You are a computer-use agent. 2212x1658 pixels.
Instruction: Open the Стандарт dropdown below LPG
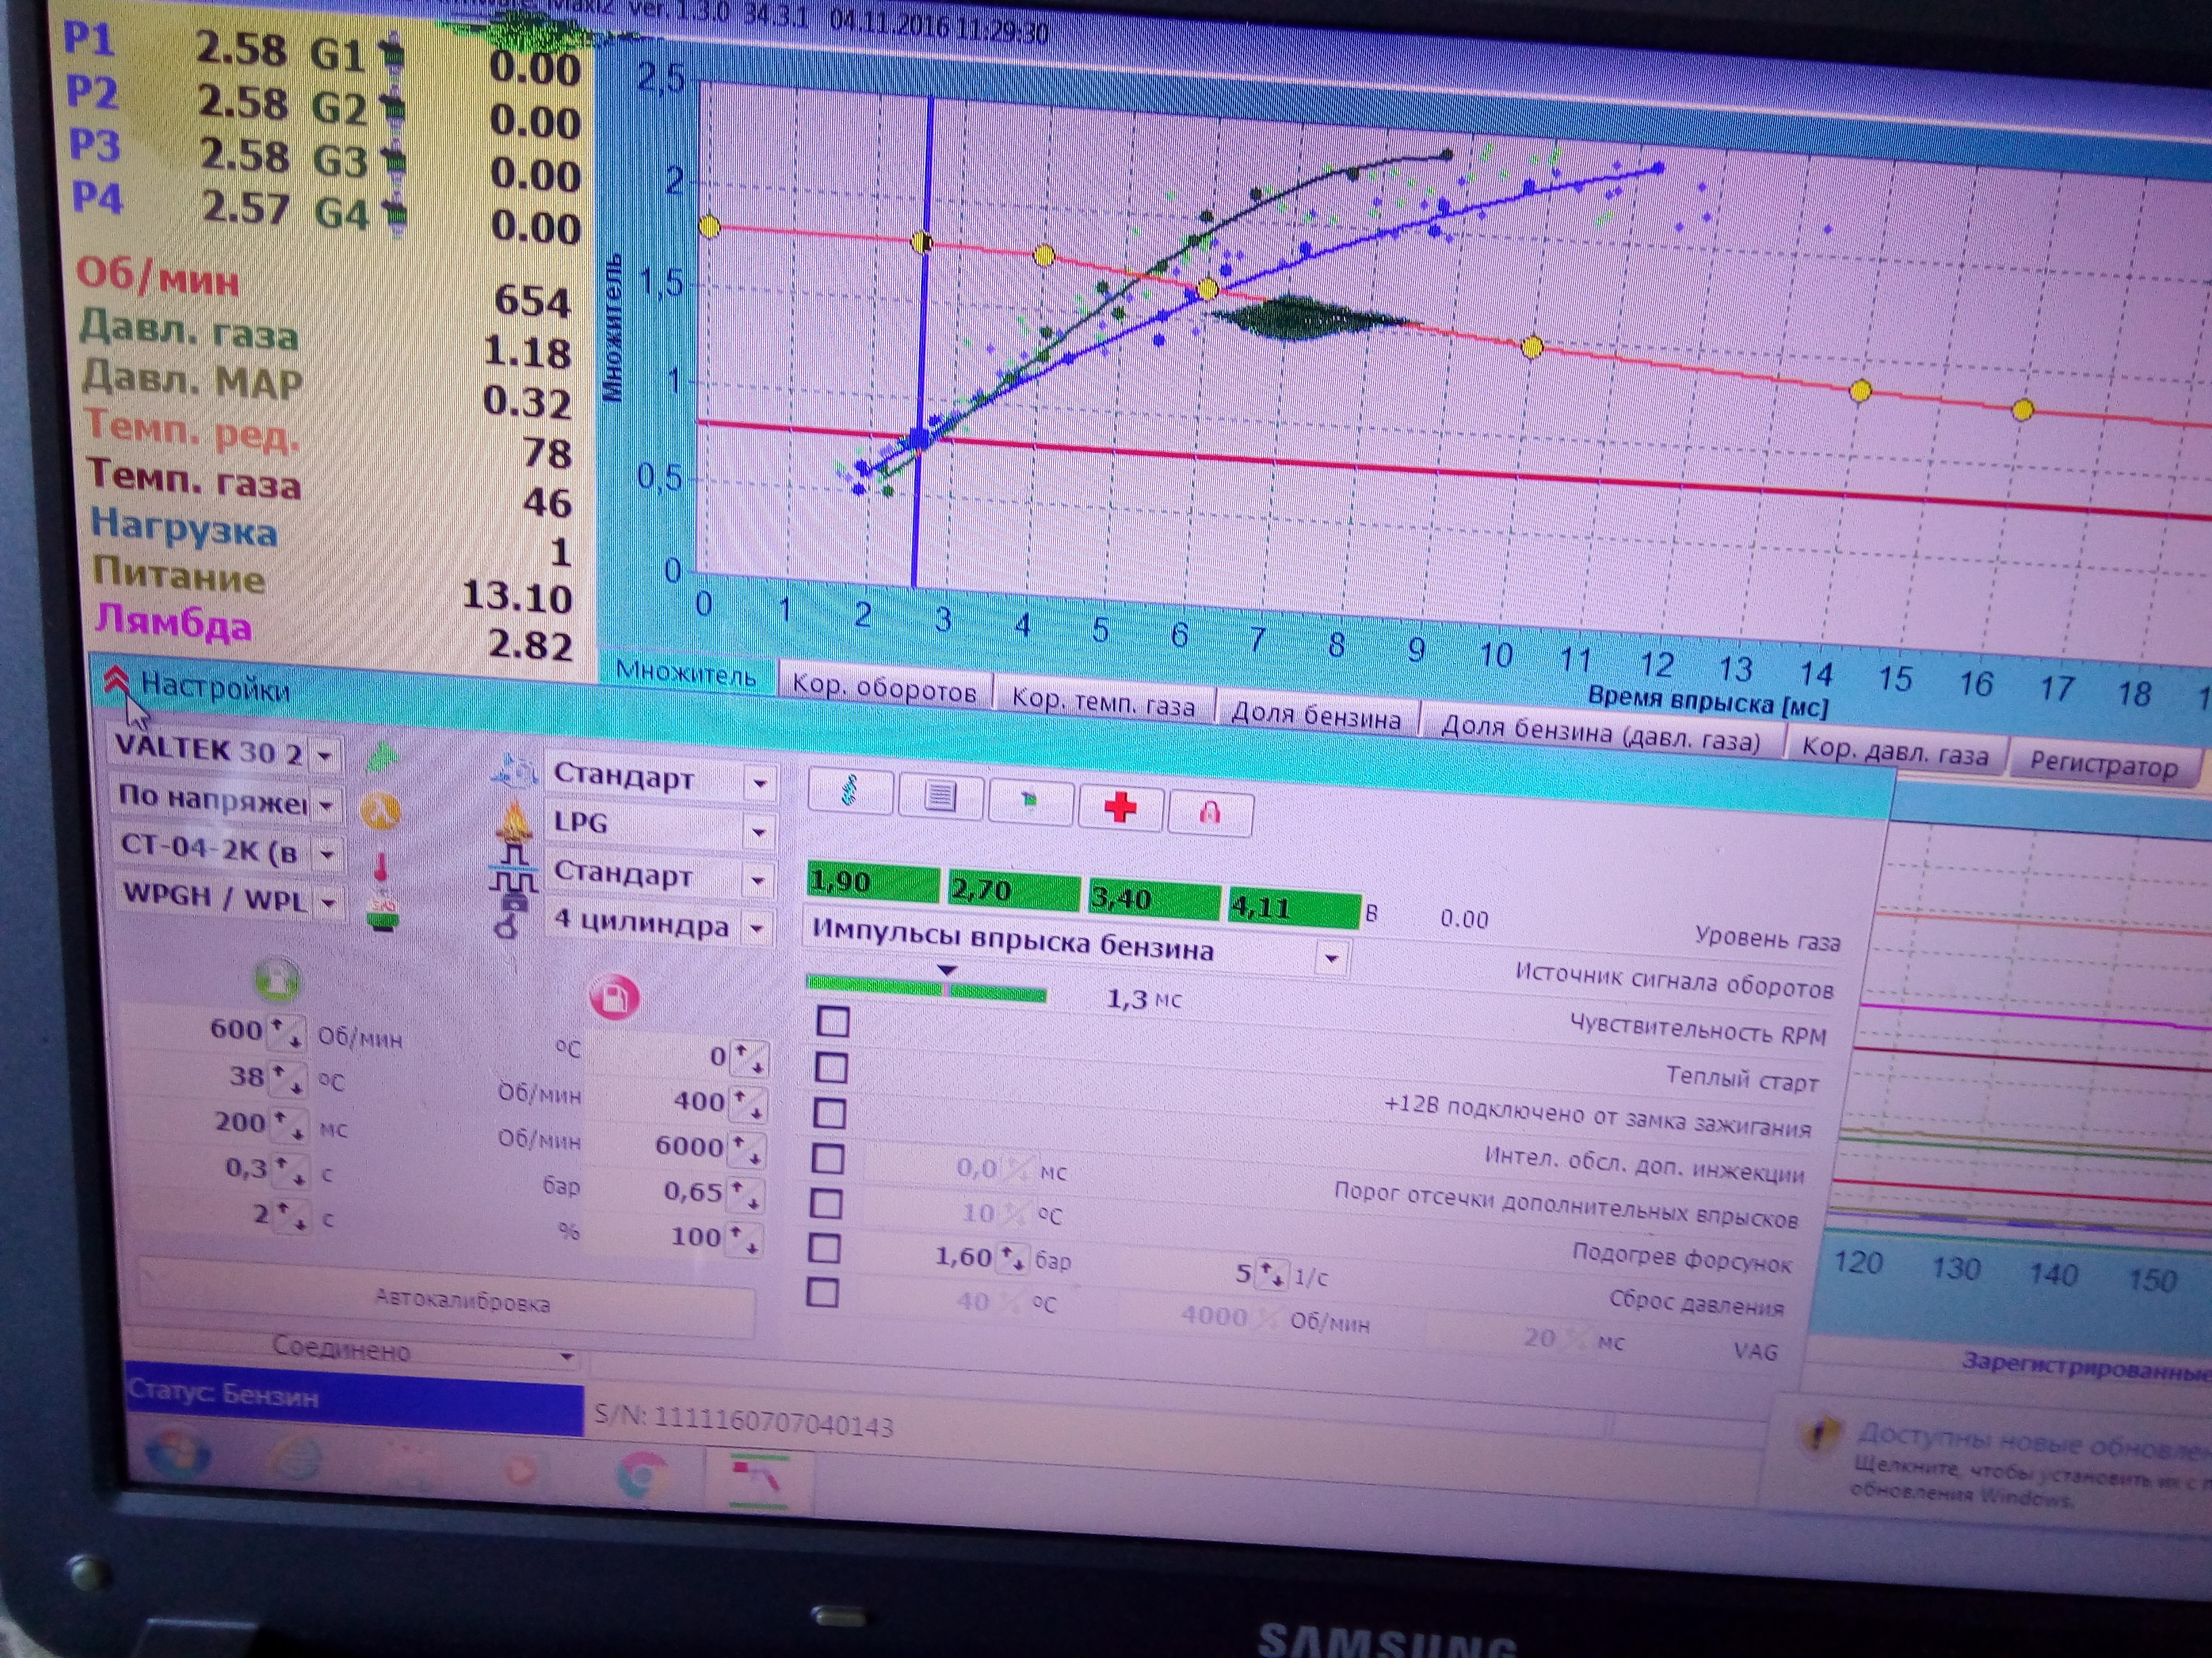point(758,881)
